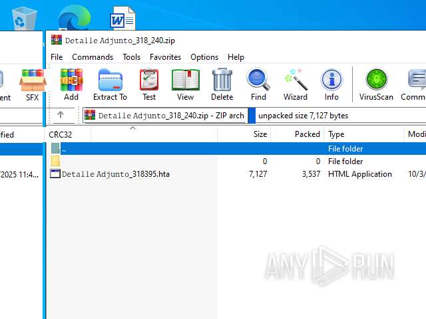Click archive icon in address bar
Image resolution: width=426 pixels, height=319 pixels.
tap(90, 115)
